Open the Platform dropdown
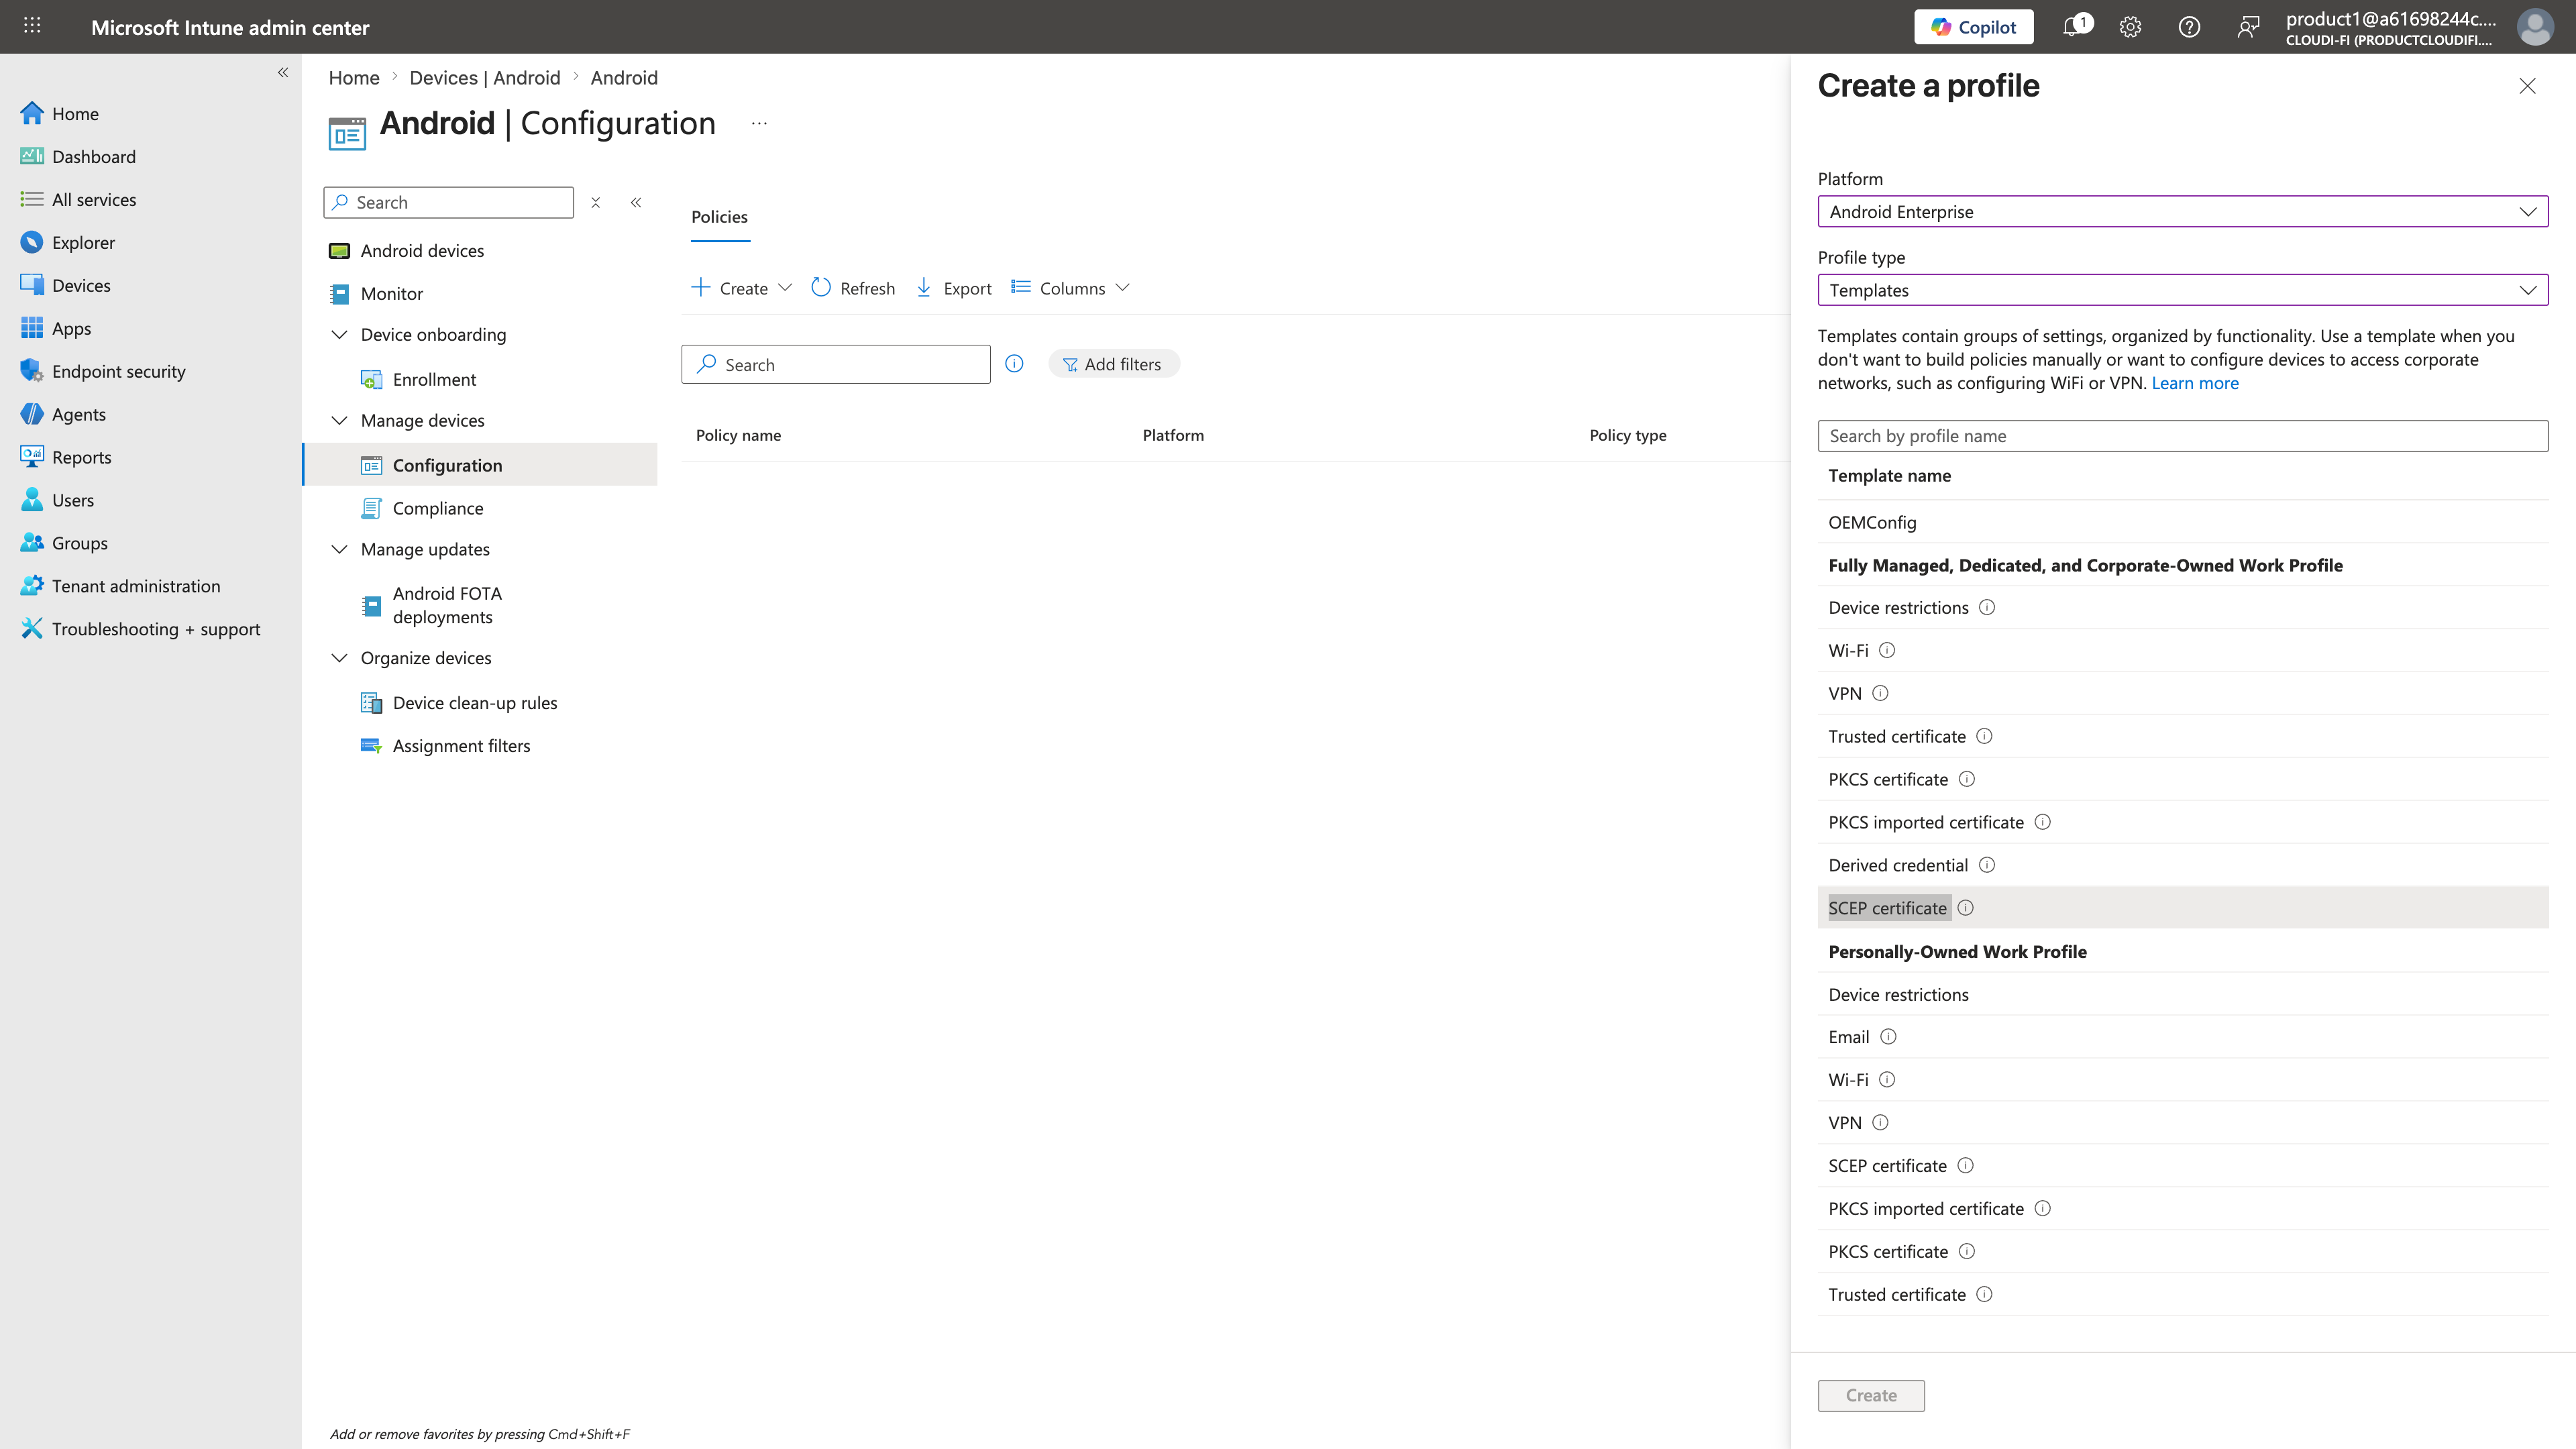 click(2182, 212)
